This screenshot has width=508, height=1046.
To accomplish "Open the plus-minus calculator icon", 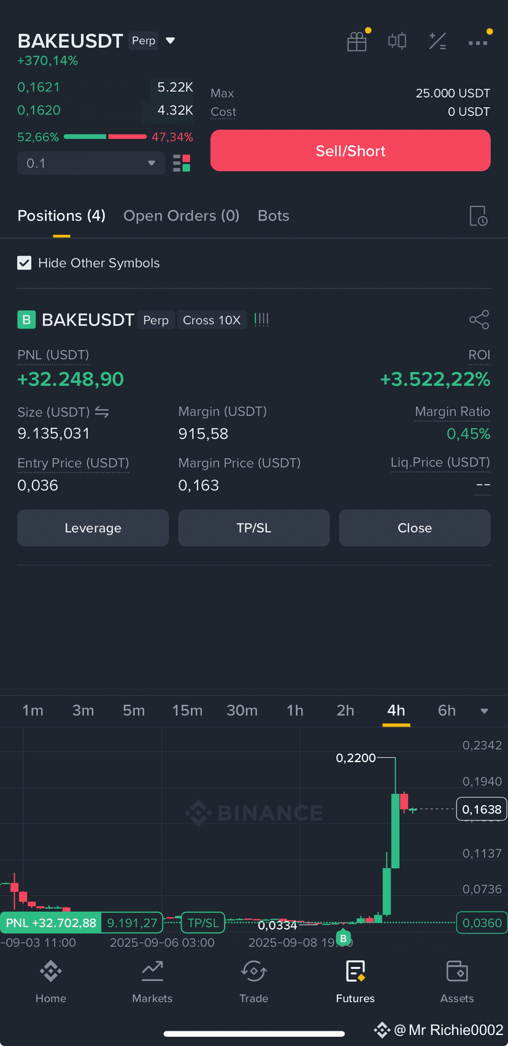I will click(x=437, y=41).
